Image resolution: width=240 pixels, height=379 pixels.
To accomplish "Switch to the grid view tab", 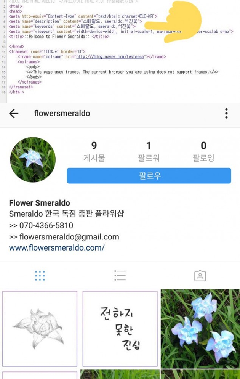I will click(40, 276).
